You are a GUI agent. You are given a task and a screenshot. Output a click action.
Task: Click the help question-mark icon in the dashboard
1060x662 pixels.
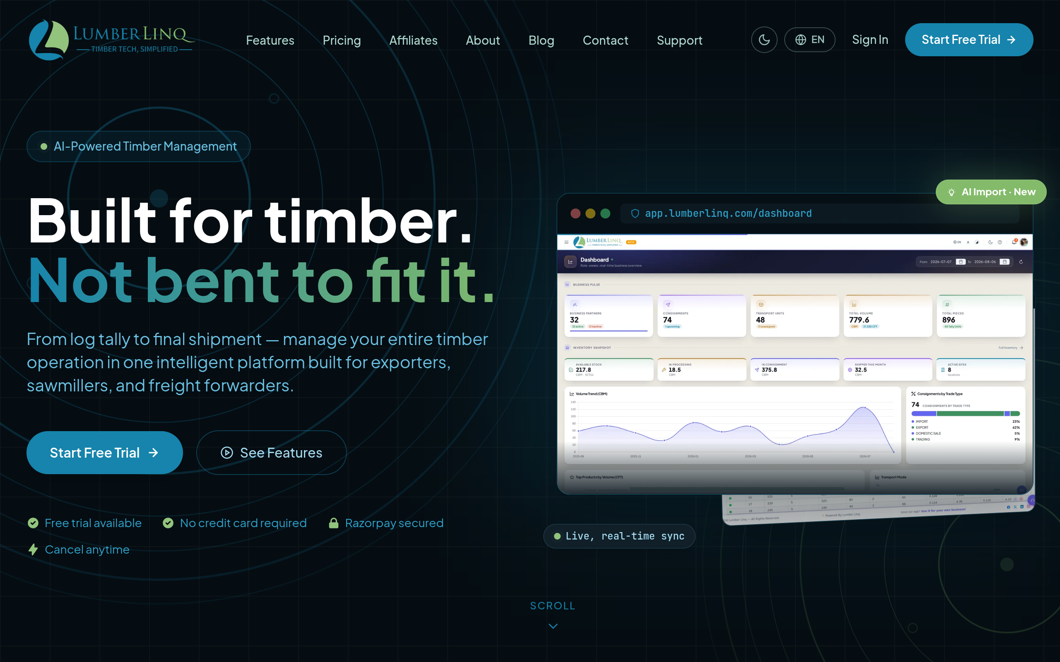pos(1000,242)
